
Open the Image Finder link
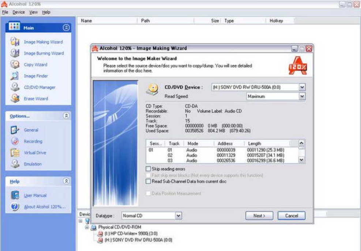click(x=36, y=76)
